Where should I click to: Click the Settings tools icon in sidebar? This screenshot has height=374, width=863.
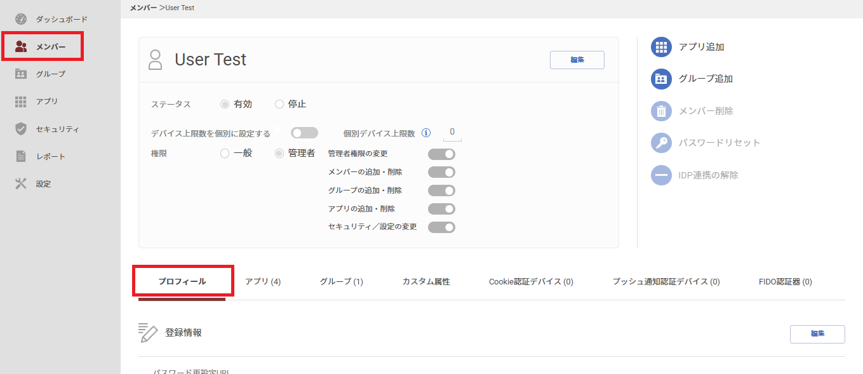click(x=21, y=184)
